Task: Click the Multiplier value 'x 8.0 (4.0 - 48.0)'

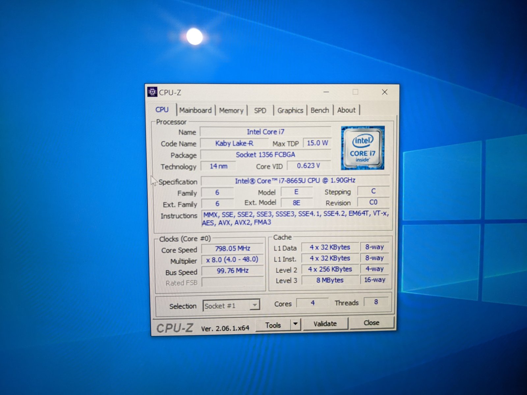Action: tap(233, 259)
